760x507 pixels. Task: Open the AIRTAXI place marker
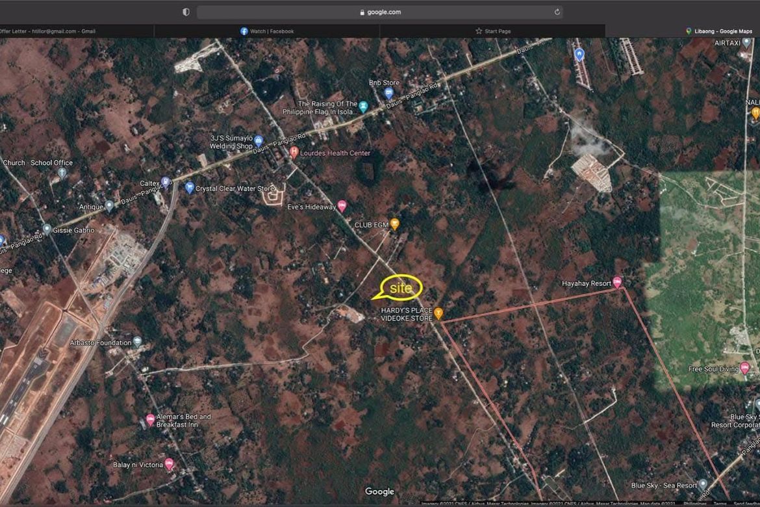747,43
